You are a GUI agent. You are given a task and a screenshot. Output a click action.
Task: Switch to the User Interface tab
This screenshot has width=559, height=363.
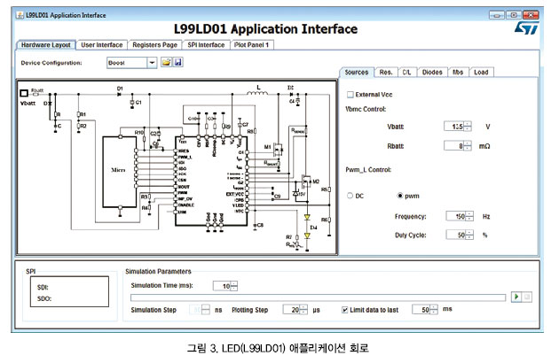click(102, 45)
